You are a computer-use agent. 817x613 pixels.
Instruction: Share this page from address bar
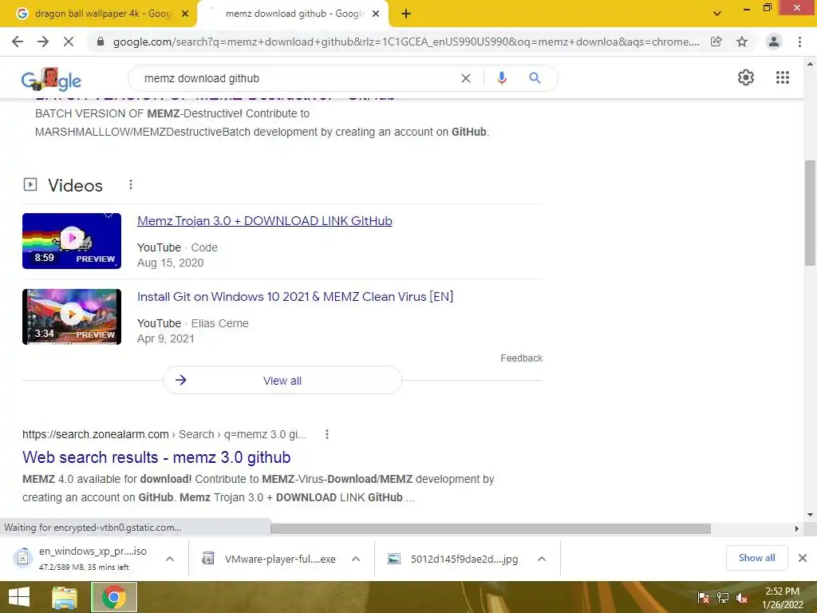pyautogui.click(x=716, y=42)
